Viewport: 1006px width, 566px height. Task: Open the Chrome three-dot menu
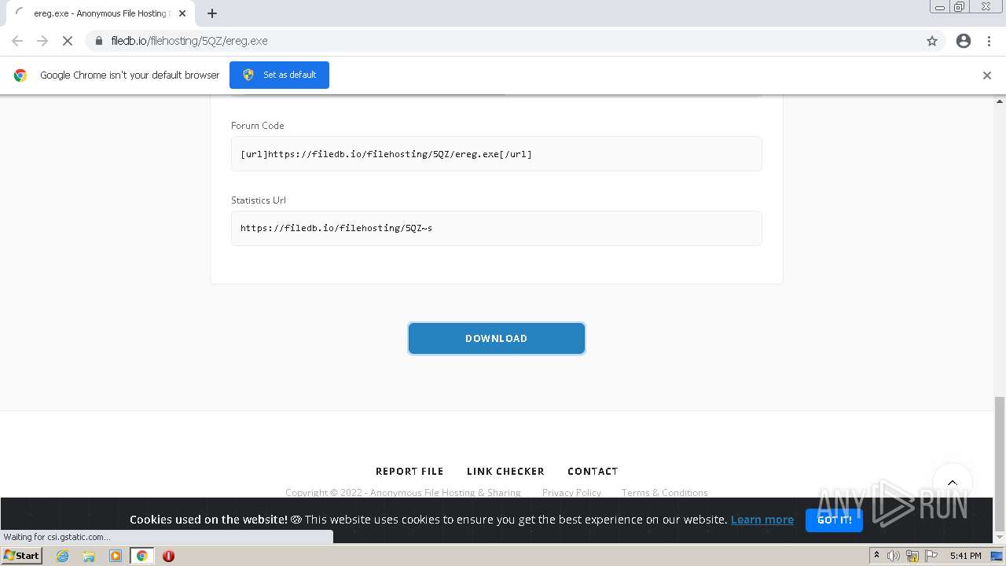[x=989, y=41]
